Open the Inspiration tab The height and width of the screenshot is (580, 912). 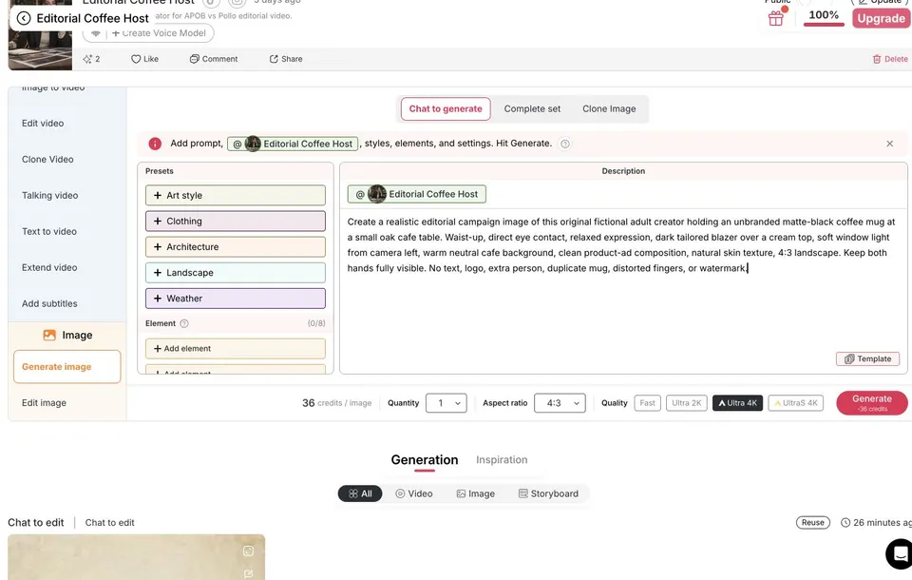pos(502,459)
